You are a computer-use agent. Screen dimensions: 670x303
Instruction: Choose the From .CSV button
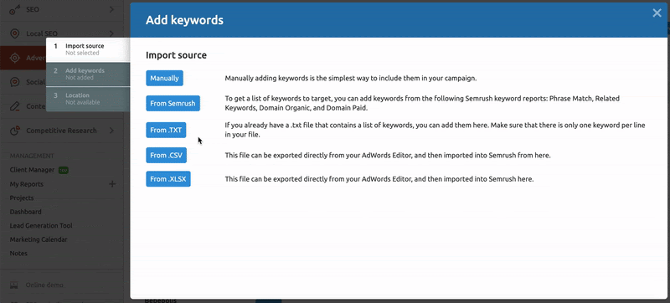[x=166, y=156]
